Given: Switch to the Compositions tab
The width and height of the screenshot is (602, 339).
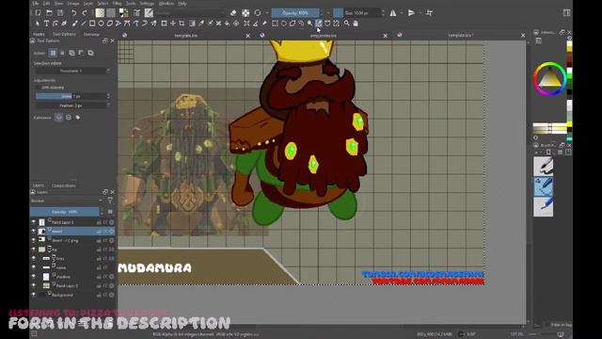Looking at the screenshot, I should click(x=63, y=186).
